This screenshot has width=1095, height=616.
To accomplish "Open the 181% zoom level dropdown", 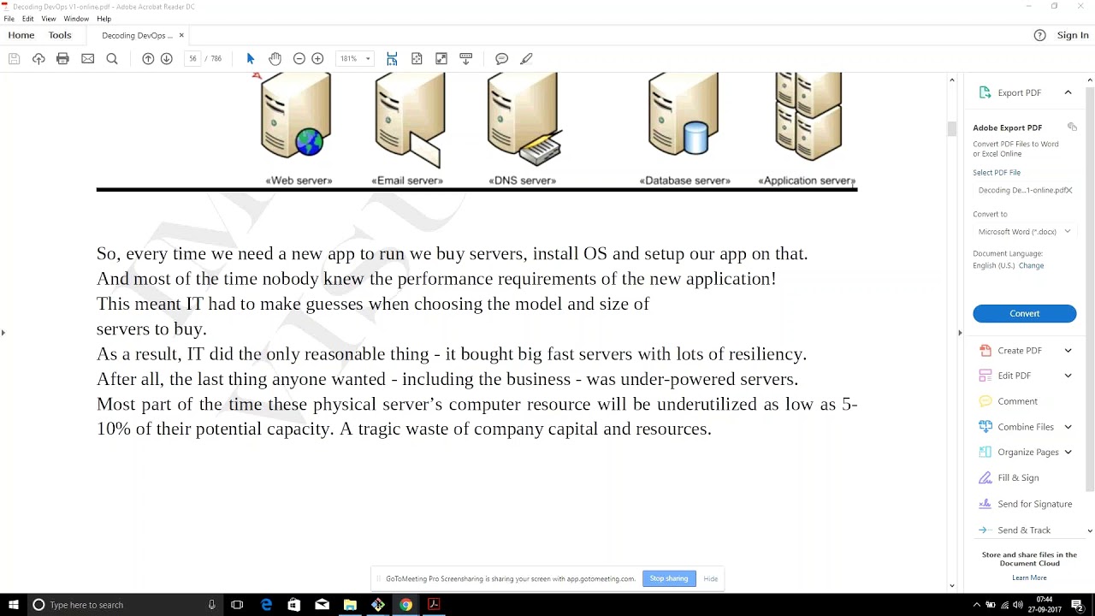I will [355, 59].
